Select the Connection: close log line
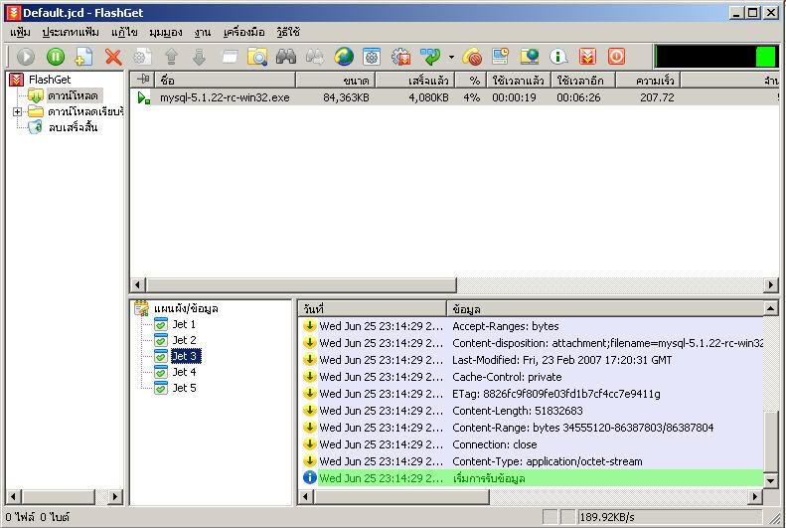The width and height of the screenshot is (786, 528). point(533,444)
